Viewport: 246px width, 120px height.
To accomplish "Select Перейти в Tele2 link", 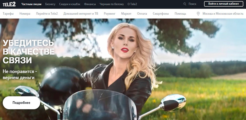I will (x=47, y=14).
